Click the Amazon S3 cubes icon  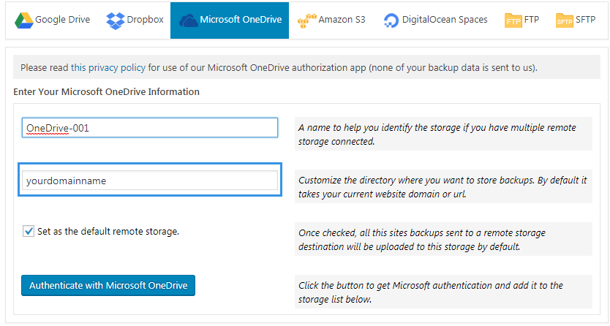(x=307, y=20)
